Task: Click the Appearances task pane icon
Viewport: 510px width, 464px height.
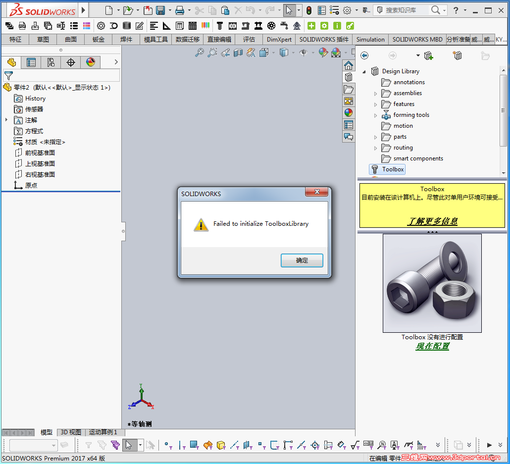Action: coord(349,113)
